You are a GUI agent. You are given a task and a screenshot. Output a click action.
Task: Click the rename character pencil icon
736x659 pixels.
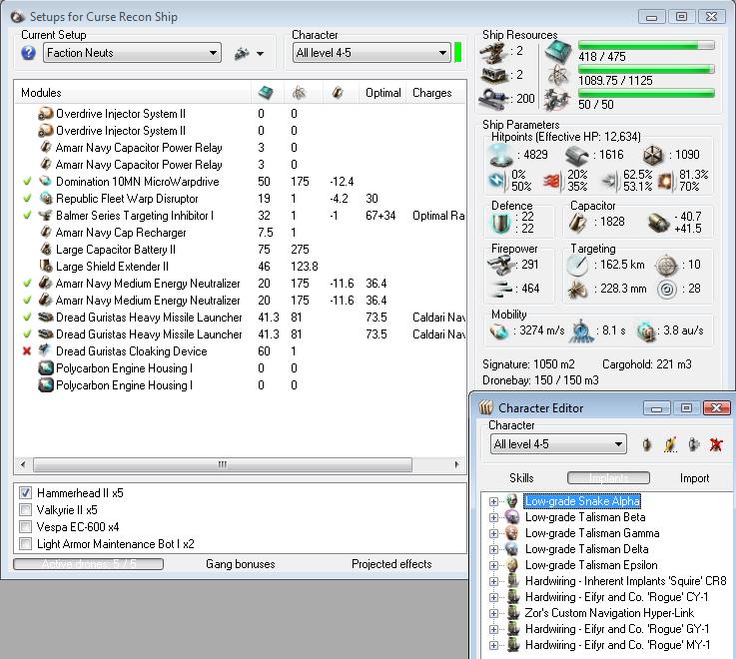pos(670,444)
